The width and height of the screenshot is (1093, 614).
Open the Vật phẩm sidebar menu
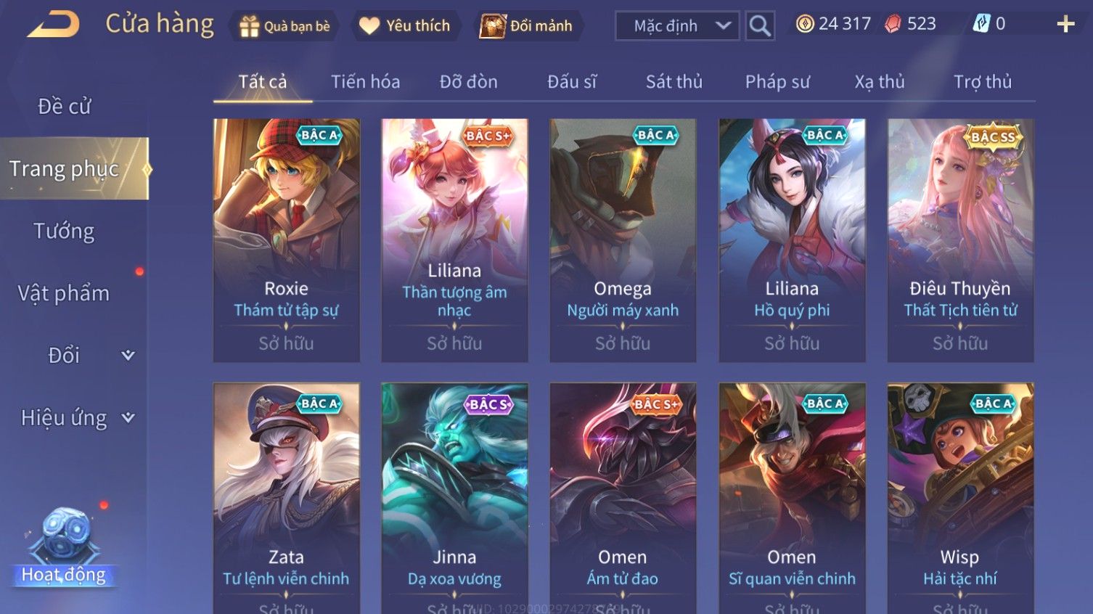[65, 293]
